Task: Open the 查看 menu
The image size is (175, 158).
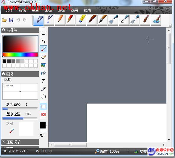Action: click(x=35, y=10)
